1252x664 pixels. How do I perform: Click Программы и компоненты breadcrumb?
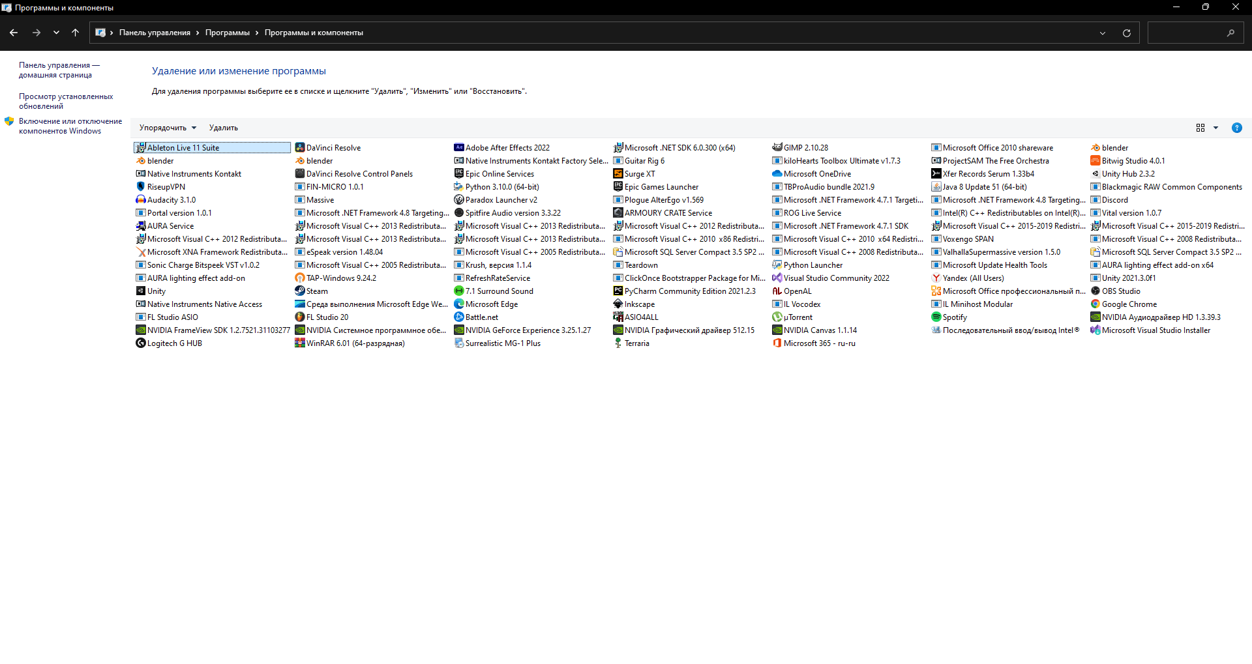click(314, 33)
